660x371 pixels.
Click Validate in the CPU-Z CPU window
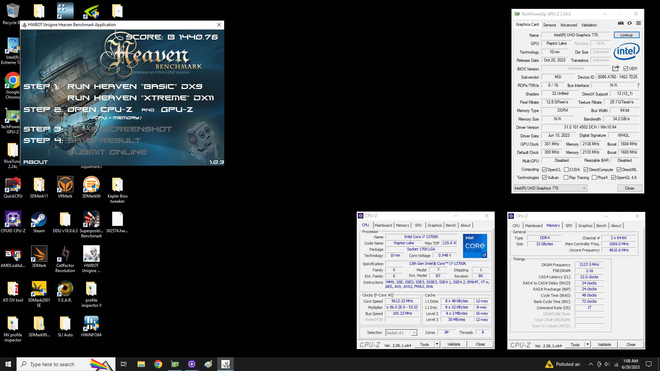point(454,344)
